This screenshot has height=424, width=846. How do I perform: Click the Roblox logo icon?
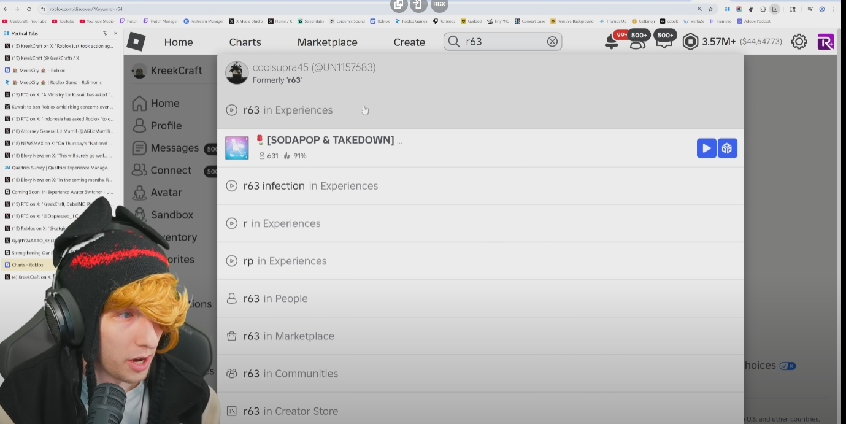[136, 41]
